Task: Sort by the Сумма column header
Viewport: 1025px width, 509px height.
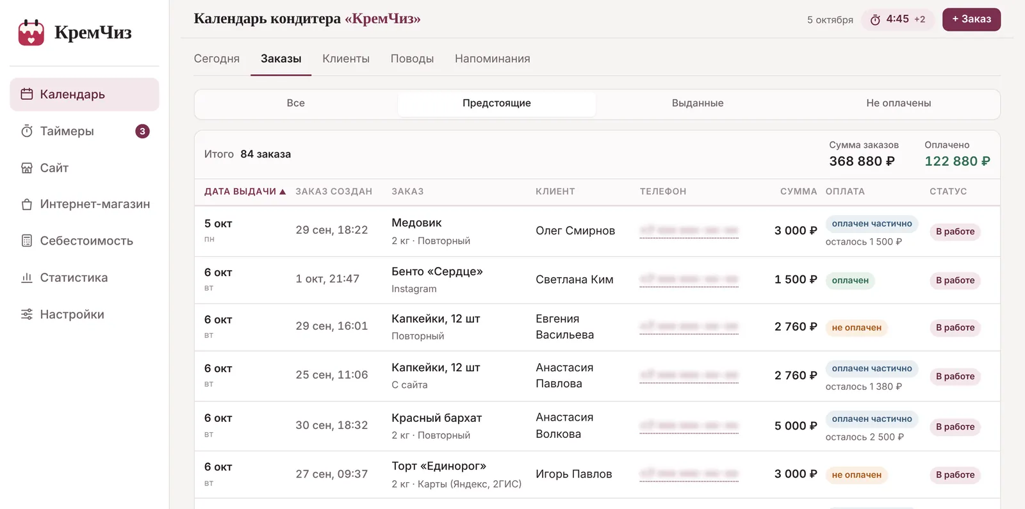Action: click(x=798, y=191)
